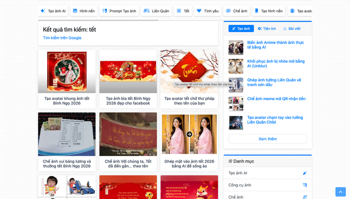Click the Tìm kiếm trên Google link

point(62,38)
